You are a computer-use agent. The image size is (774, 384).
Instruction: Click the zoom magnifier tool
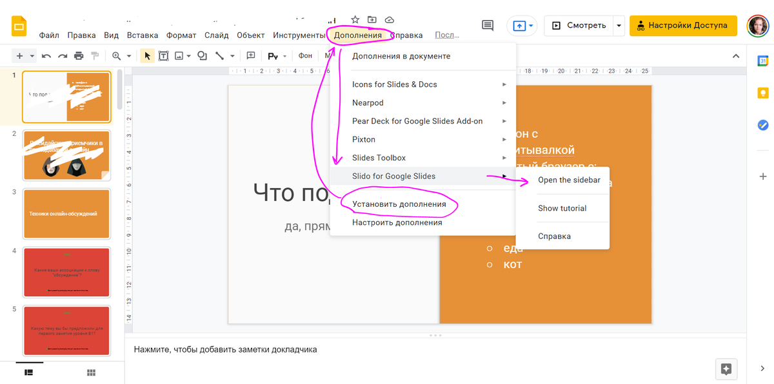(117, 56)
